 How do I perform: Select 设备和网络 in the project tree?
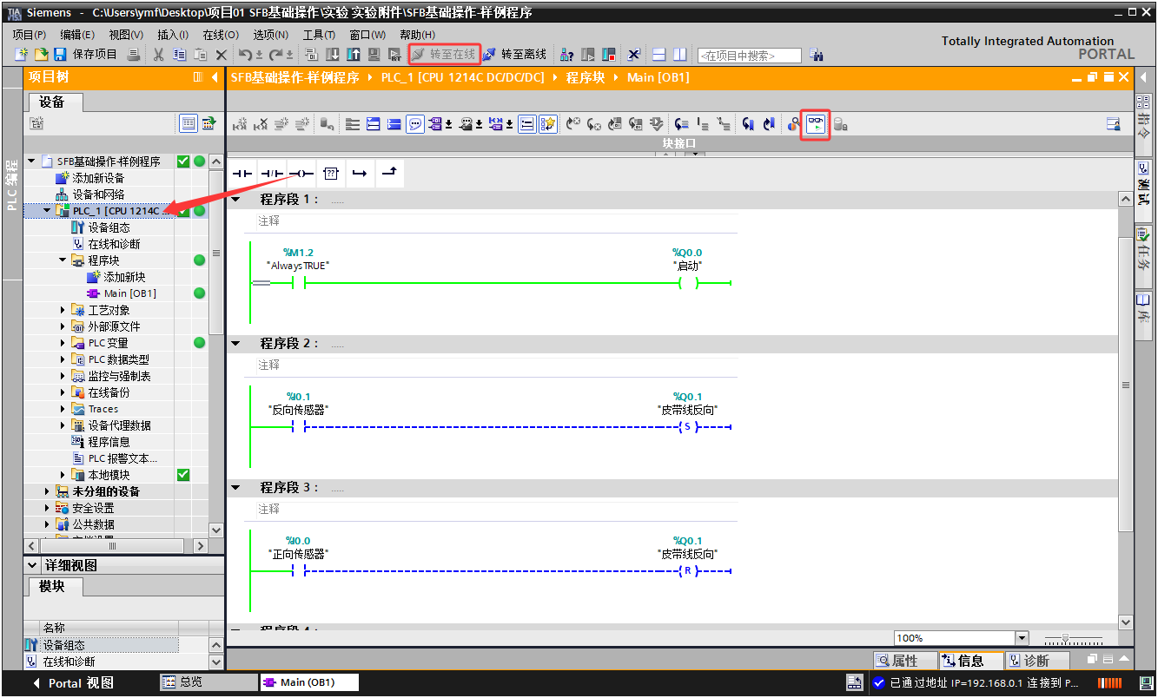[98, 194]
